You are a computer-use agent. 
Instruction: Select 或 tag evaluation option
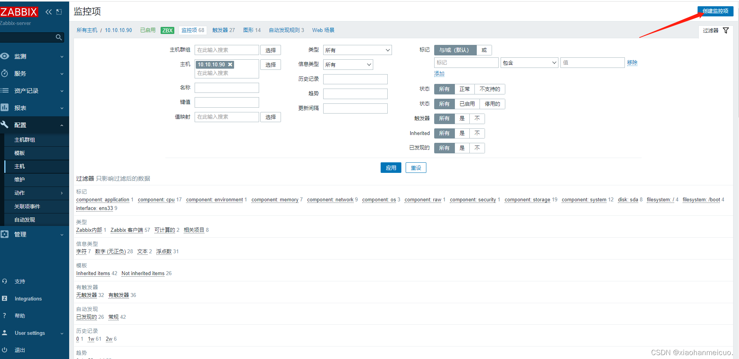coord(484,50)
